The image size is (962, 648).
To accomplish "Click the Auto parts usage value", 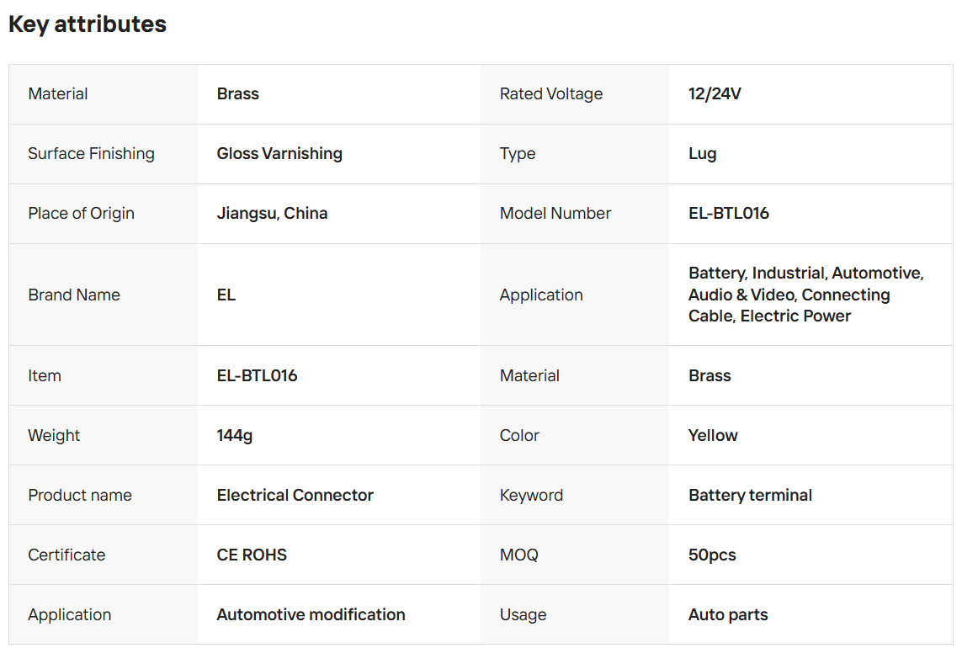I will 728,615.
